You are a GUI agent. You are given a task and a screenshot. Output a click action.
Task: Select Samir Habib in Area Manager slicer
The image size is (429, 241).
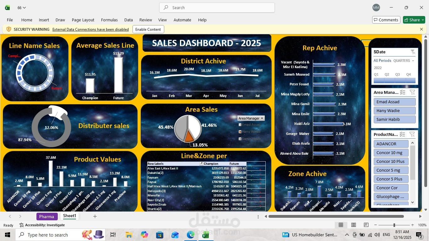394,119
